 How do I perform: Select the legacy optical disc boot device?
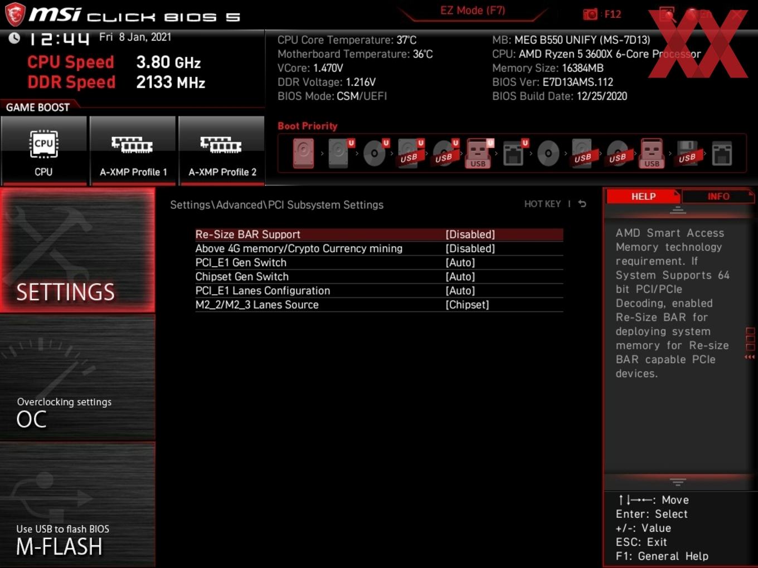point(548,153)
